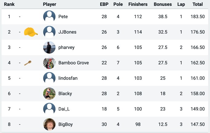Select the Bonuses column header
Screen dimensions: 210x133
163,4
